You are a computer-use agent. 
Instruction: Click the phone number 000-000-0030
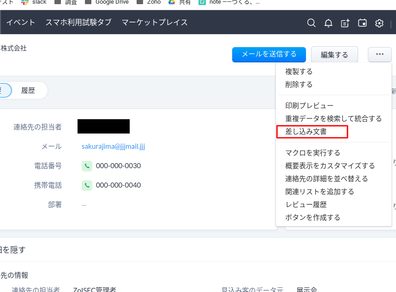pos(118,166)
